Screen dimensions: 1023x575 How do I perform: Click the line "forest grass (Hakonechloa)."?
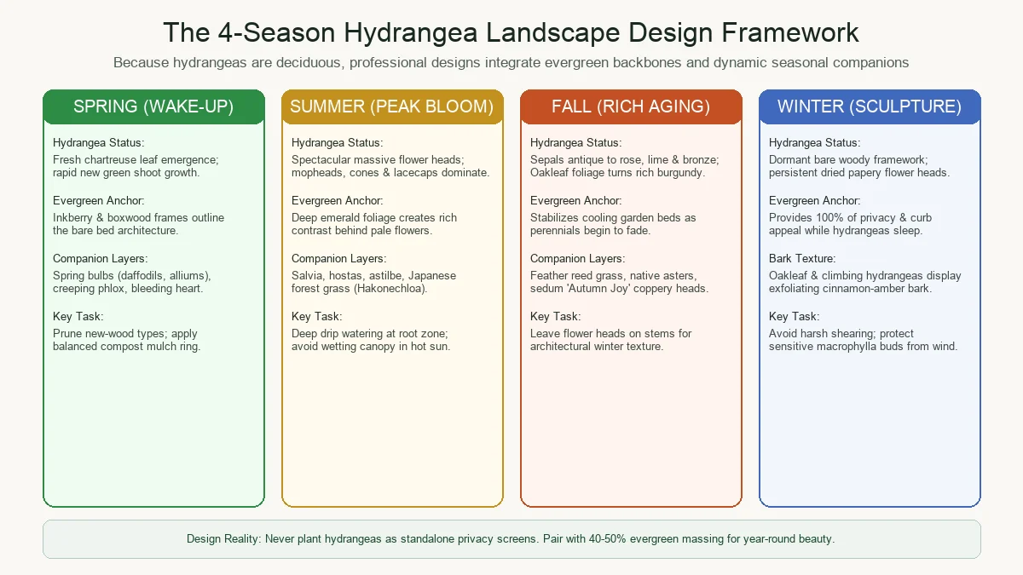pos(360,288)
